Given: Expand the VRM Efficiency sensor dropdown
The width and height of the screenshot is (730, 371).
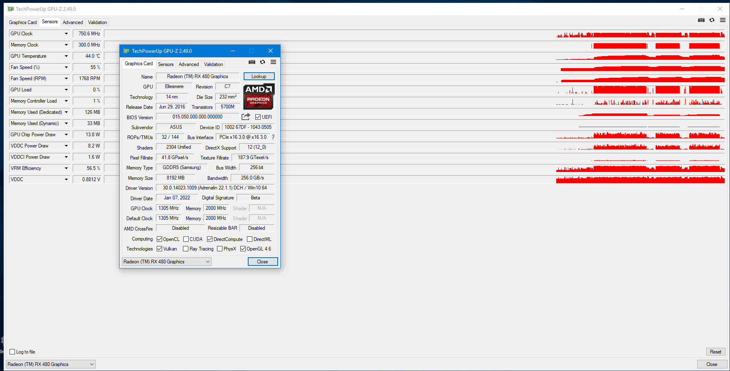Looking at the screenshot, I should [66, 168].
